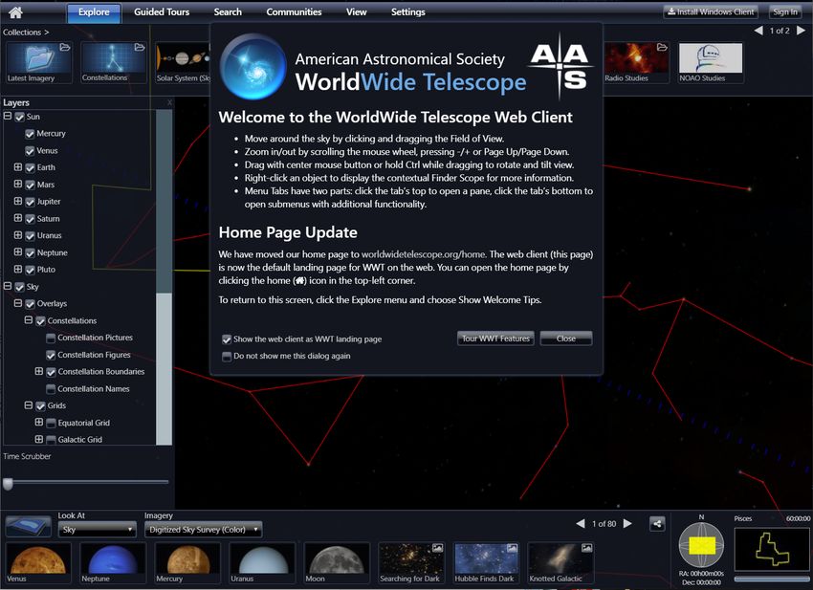813x590 pixels.
Task: Open the NOAO Studies collection
Action: (x=711, y=63)
